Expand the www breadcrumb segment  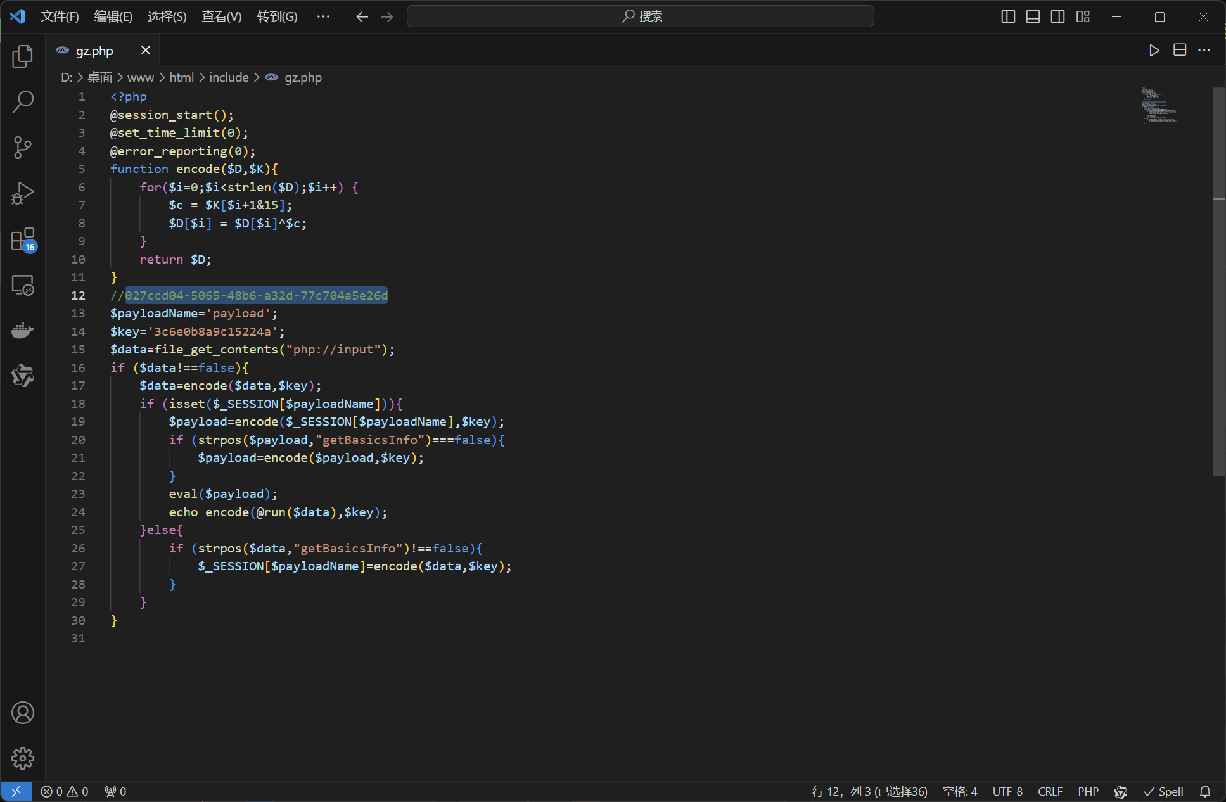[141, 77]
